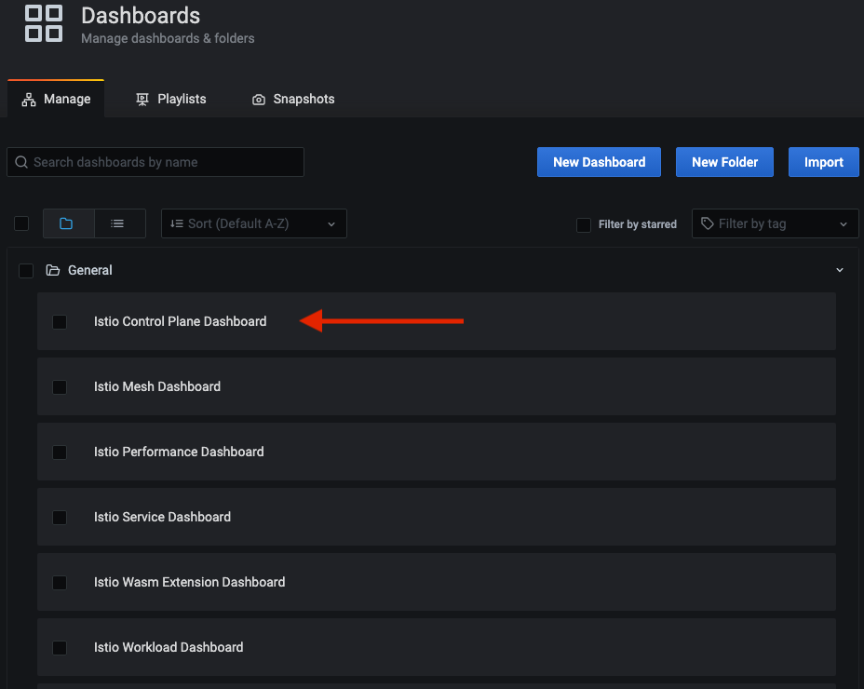Screen dimensions: 864x689
Task: Click the New Dashboard button
Action: (599, 162)
